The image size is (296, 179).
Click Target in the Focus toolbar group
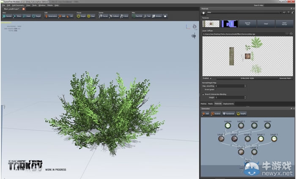tap(81, 16)
